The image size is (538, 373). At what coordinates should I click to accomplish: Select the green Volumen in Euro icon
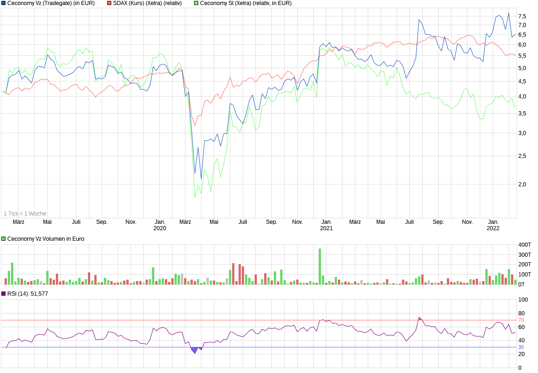click(x=4, y=238)
